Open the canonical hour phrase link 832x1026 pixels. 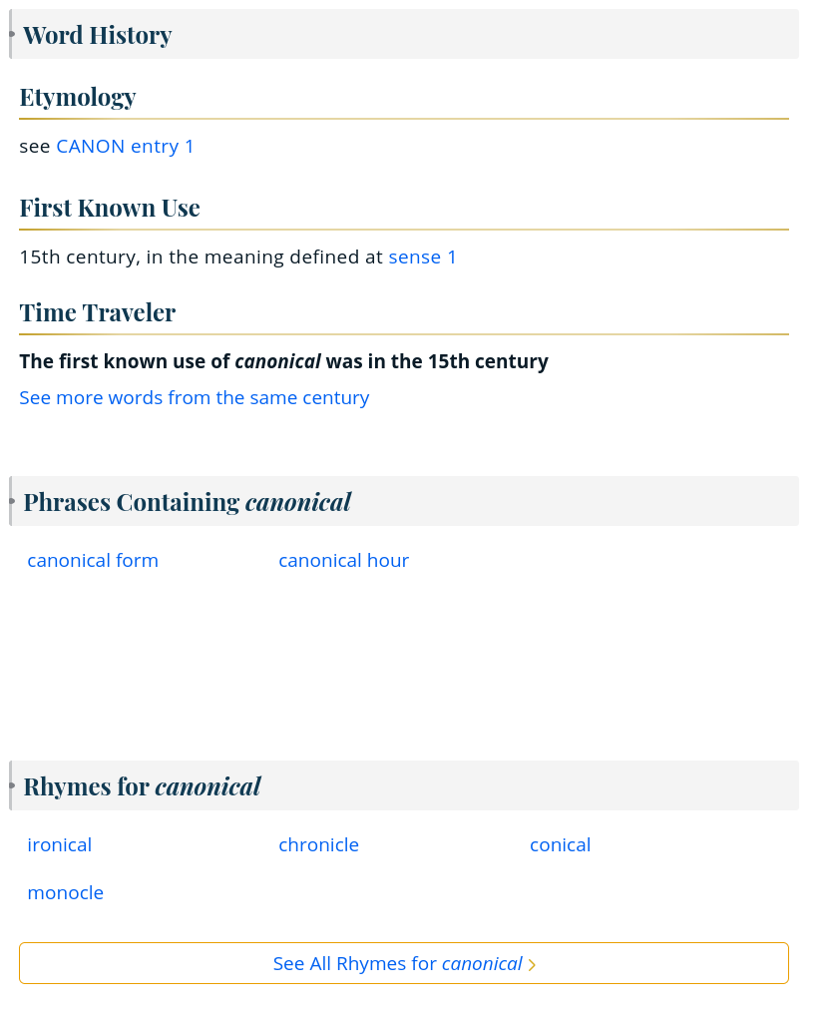[x=344, y=561]
